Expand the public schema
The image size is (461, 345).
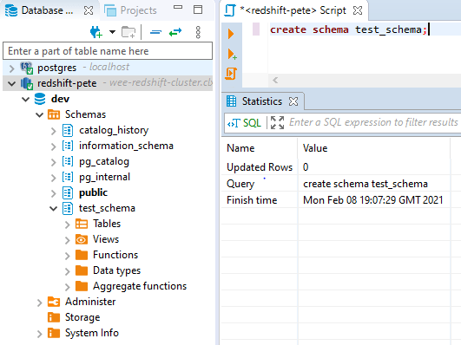[x=53, y=193]
